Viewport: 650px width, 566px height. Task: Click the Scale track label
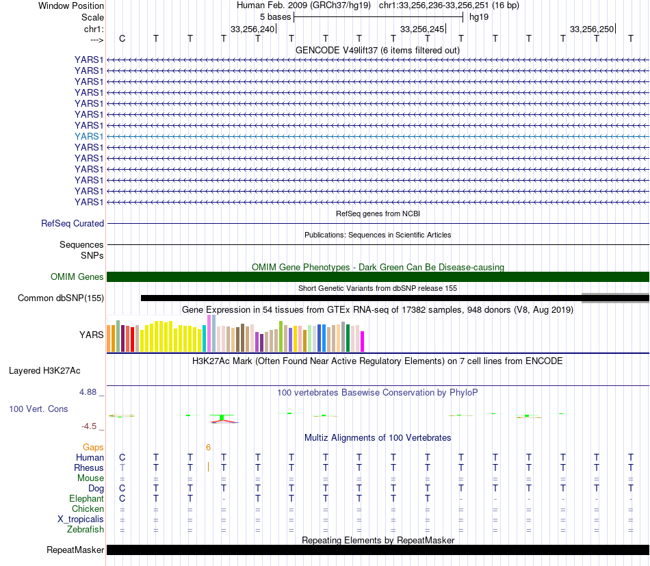coord(92,17)
